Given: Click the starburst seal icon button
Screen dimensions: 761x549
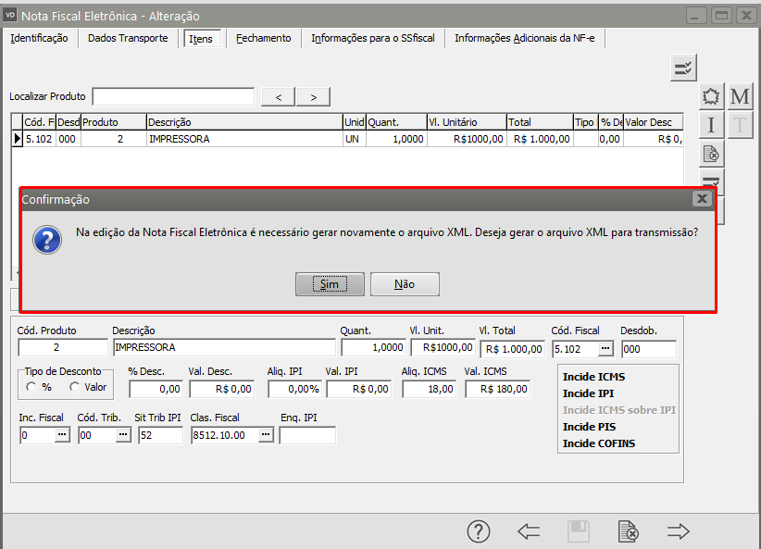Looking at the screenshot, I should tap(711, 97).
